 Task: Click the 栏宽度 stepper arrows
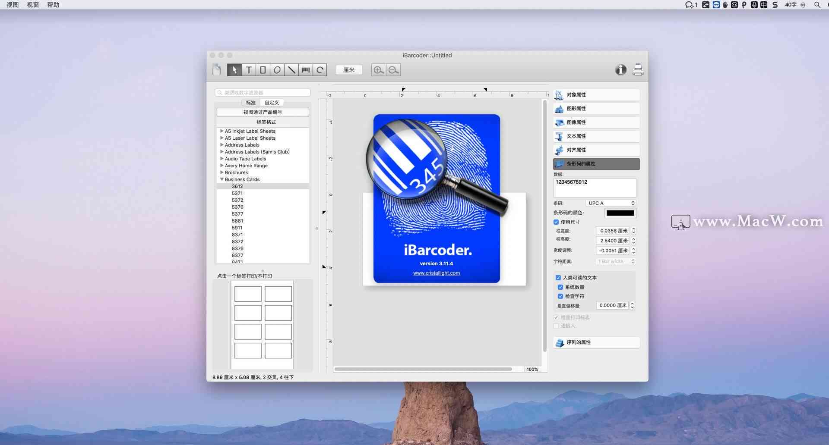pyautogui.click(x=633, y=231)
